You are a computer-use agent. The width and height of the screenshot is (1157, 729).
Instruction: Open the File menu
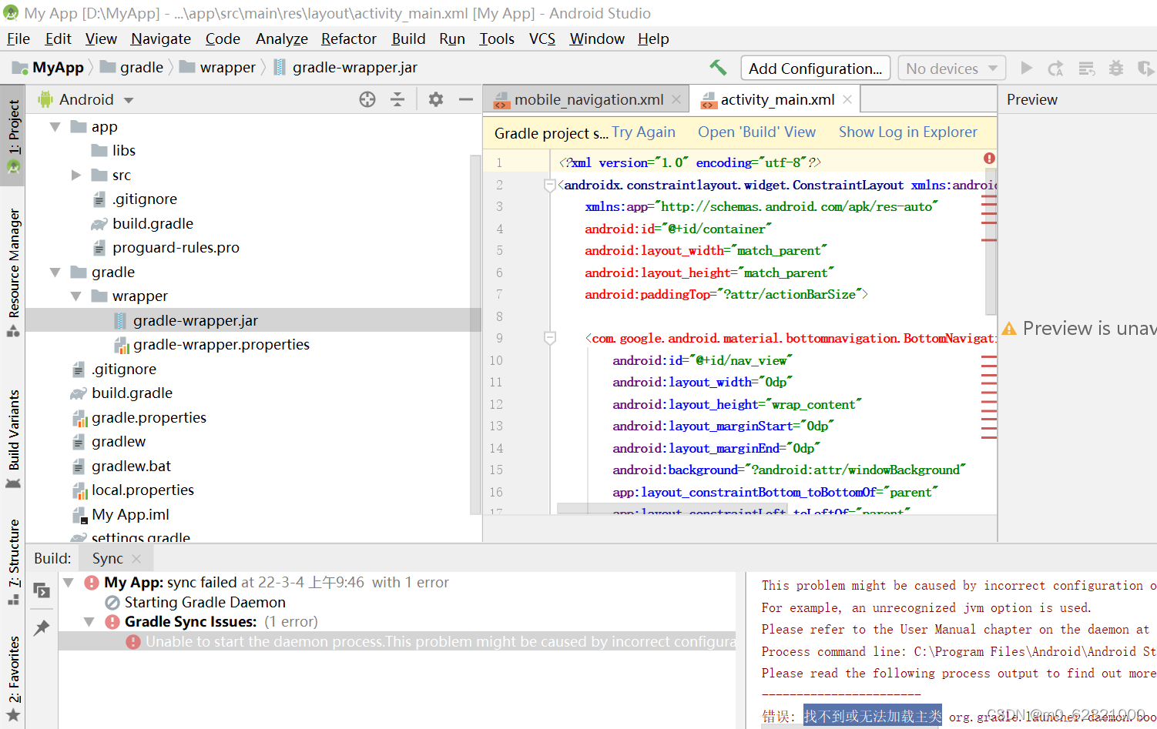18,38
